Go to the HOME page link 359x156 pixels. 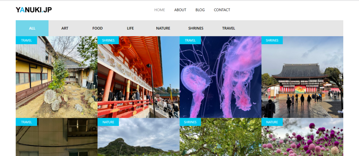(160, 10)
